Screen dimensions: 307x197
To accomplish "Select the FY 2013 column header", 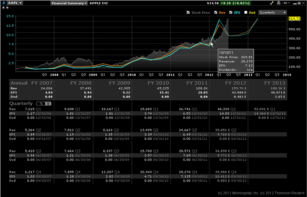I will pyautogui.click(x=275, y=83).
